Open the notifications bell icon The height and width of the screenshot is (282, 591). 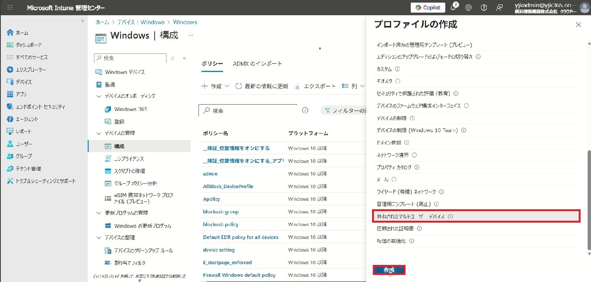453,7
